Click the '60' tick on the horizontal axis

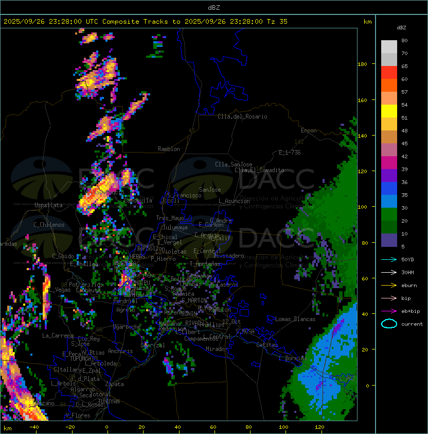pyautogui.click(x=213, y=427)
